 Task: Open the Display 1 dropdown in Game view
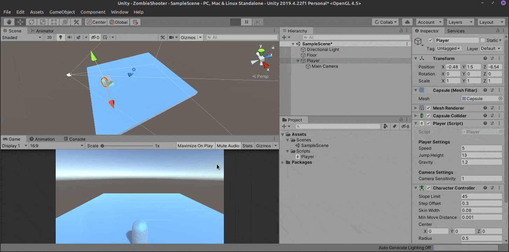click(14, 146)
